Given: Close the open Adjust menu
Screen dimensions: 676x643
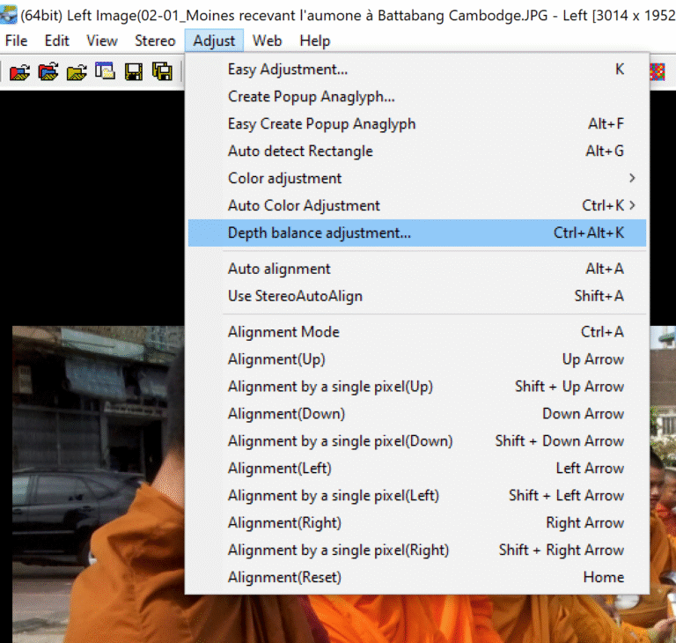Looking at the screenshot, I should point(214,41).
